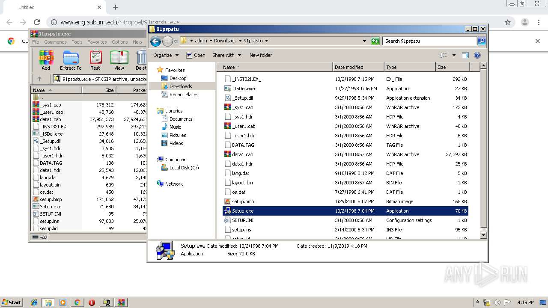This screenshot has width=548, height=308.
Task: Expand the Downloads breadcrumb arrow
Action: 240,41
